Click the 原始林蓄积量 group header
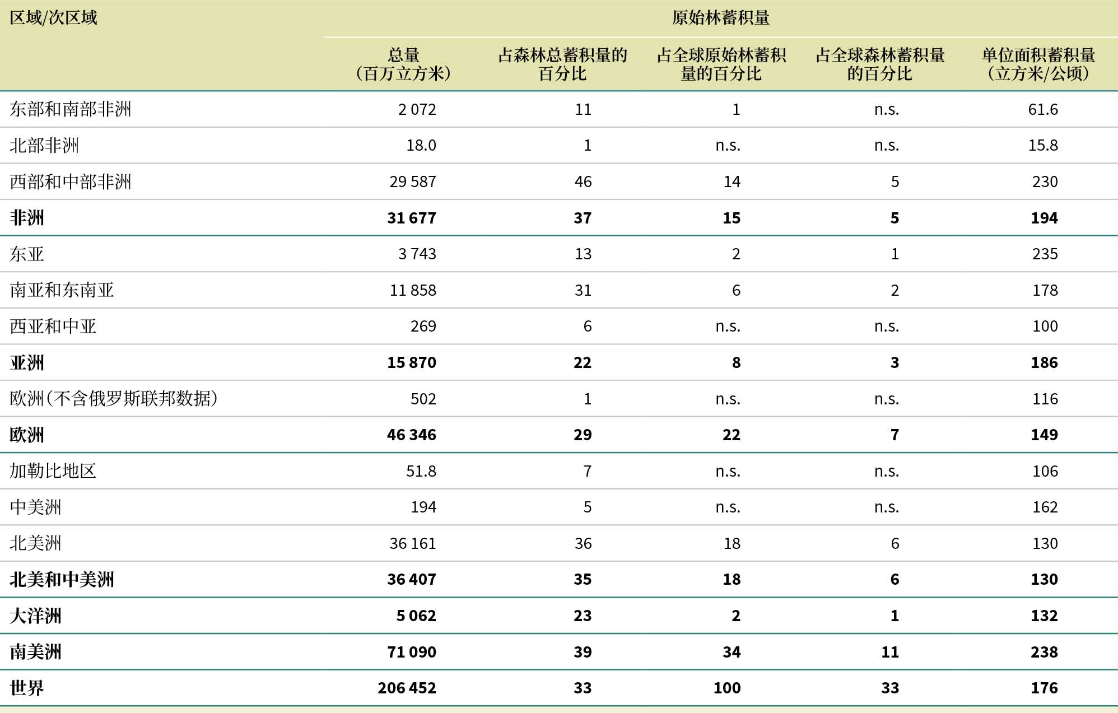This screenshot has height=713, width=1118. (x=720, y=18)
